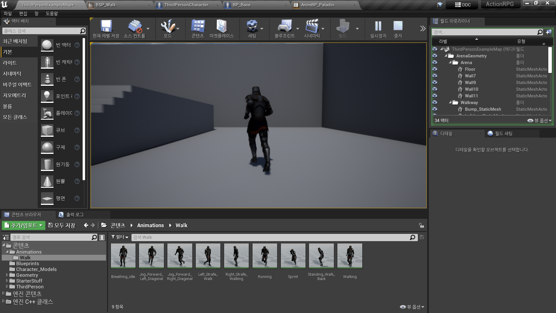Click the Settings gear toolbar icon
Screen dimensions: 556x313
pyautogui.click(x=252, y=26)
